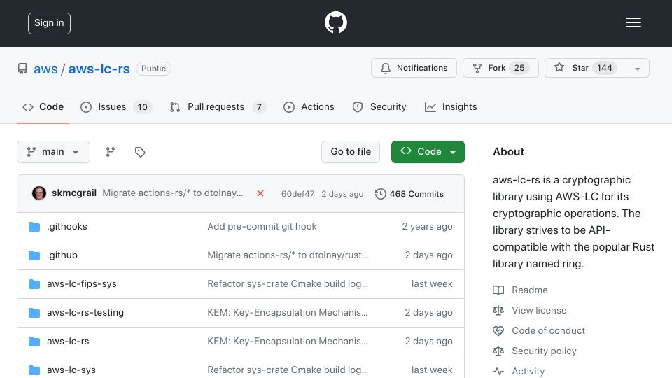
Task: Open the aws-lc-fips-sys folder
Action: click(82, 283)
